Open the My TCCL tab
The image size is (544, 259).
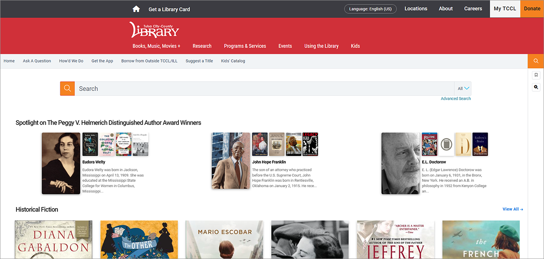coord(505,9)
